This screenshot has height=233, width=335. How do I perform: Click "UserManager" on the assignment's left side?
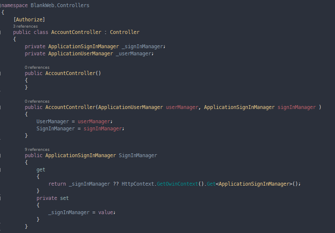coord(52,122)
